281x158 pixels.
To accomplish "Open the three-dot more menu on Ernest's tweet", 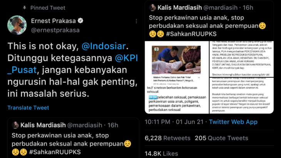I will coord(136,21).
